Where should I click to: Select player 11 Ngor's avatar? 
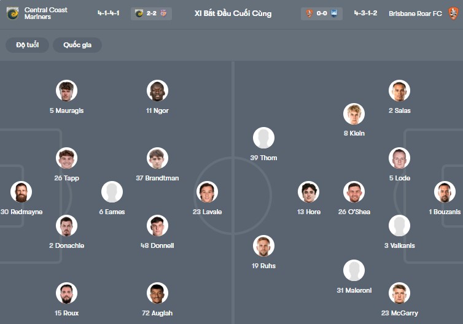tap(157, 91)
